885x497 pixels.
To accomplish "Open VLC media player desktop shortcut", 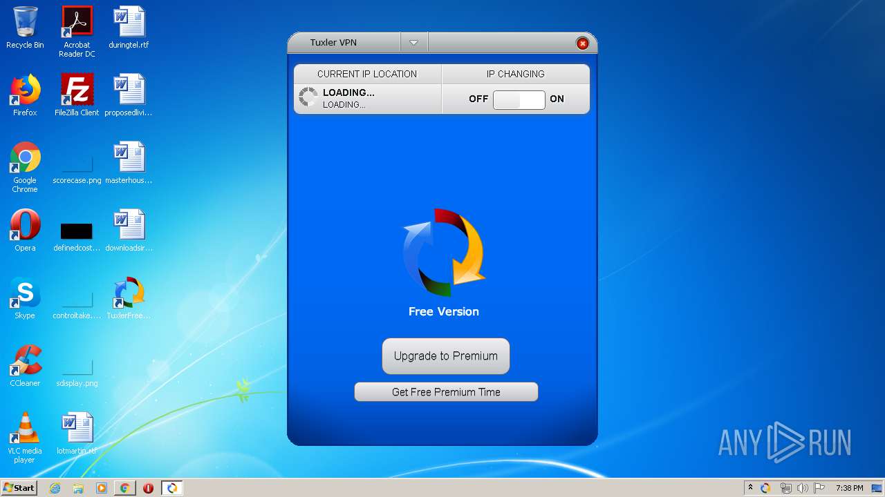I will [25, 438].
